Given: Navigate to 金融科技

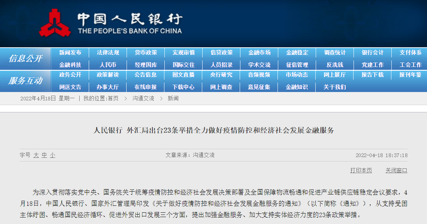Looking at the screenshot, I should [70, 65].
